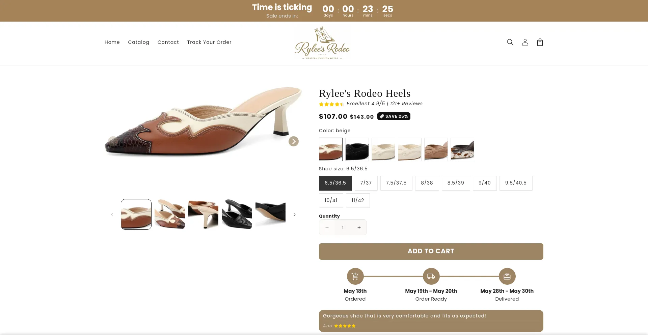Viewport: 648px width, 335px height.
Task: Click the Order Ready truck icon
Action: coord(431,276)
